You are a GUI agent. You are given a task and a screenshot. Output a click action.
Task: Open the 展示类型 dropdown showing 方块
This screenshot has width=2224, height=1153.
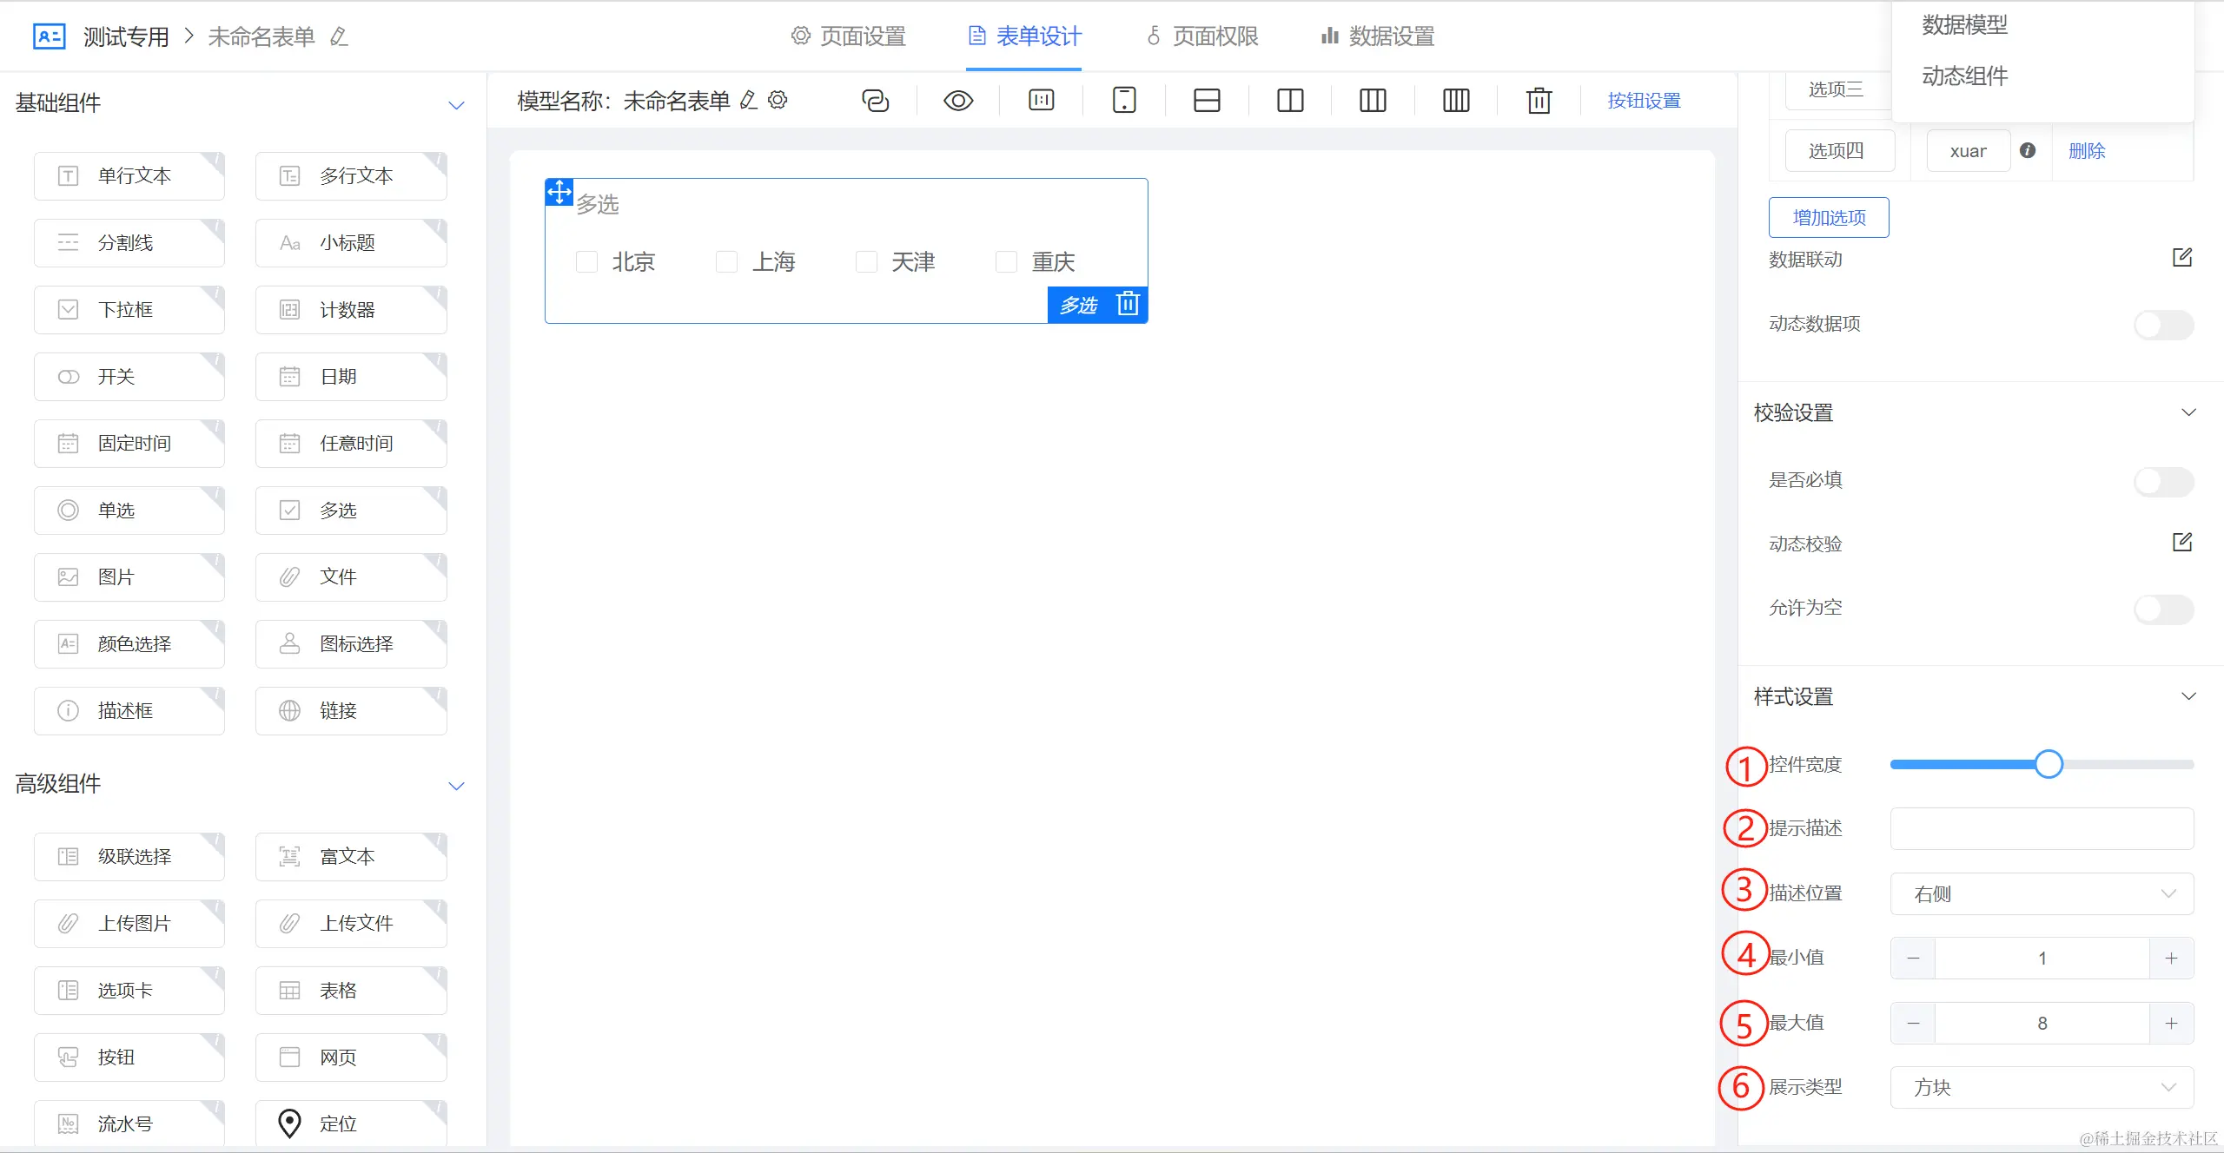pyautogui.click(x=2042, y=1087)
